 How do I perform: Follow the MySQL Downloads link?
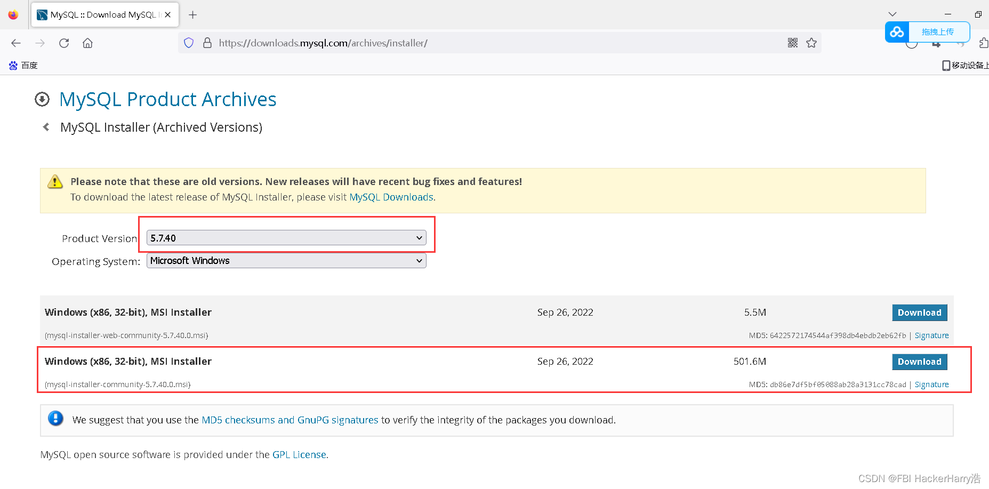(391, 197)
